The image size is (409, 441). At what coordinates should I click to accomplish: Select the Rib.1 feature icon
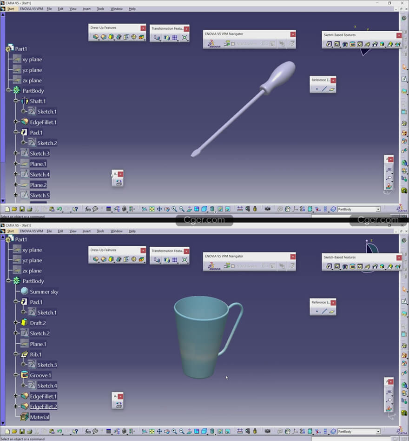(25, 354)
